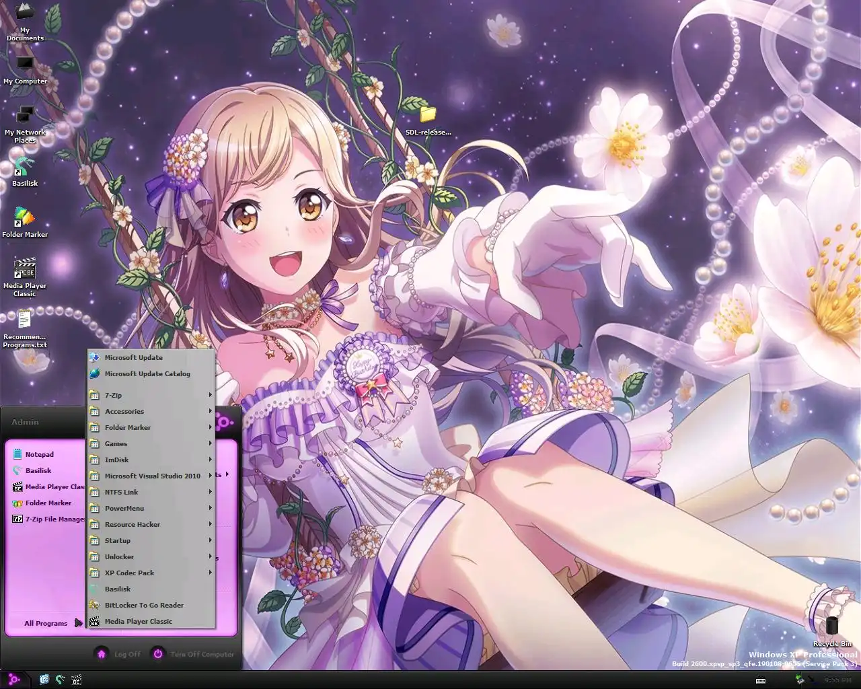The height and width of the screenshot is (689, 861).
Task: Launch the Folder Marker desktop shortcut
Action: pos(25,222)
